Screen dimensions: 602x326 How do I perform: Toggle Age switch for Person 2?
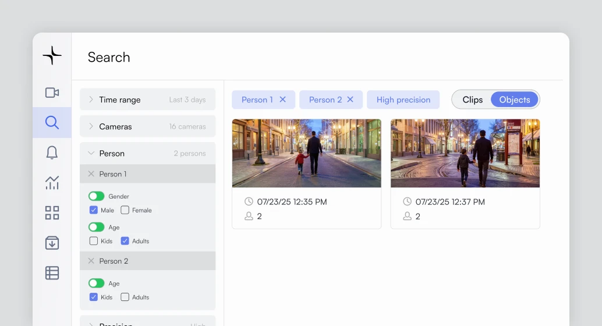pyautogui.click(x=97, y=284)
